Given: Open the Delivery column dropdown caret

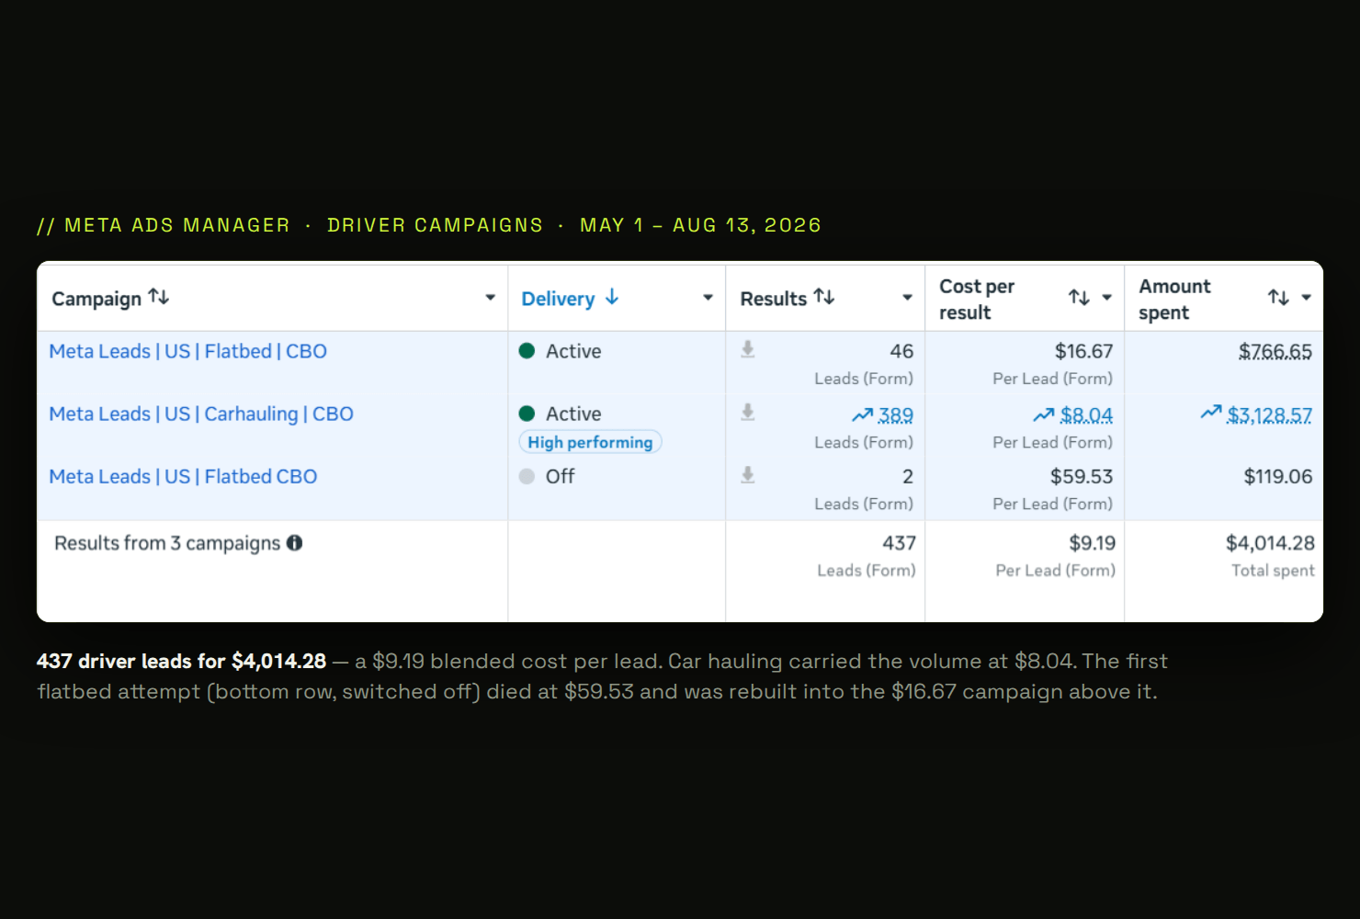Looking at the screenshot, I should tap(708, 298).
